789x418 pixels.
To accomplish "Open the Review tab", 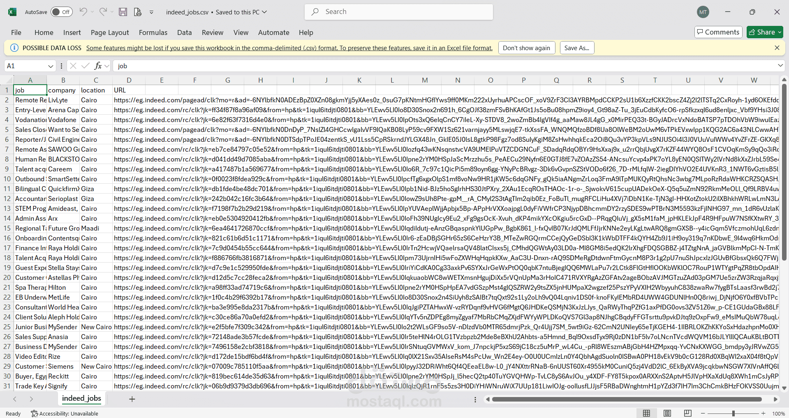I will click(213, 32).
